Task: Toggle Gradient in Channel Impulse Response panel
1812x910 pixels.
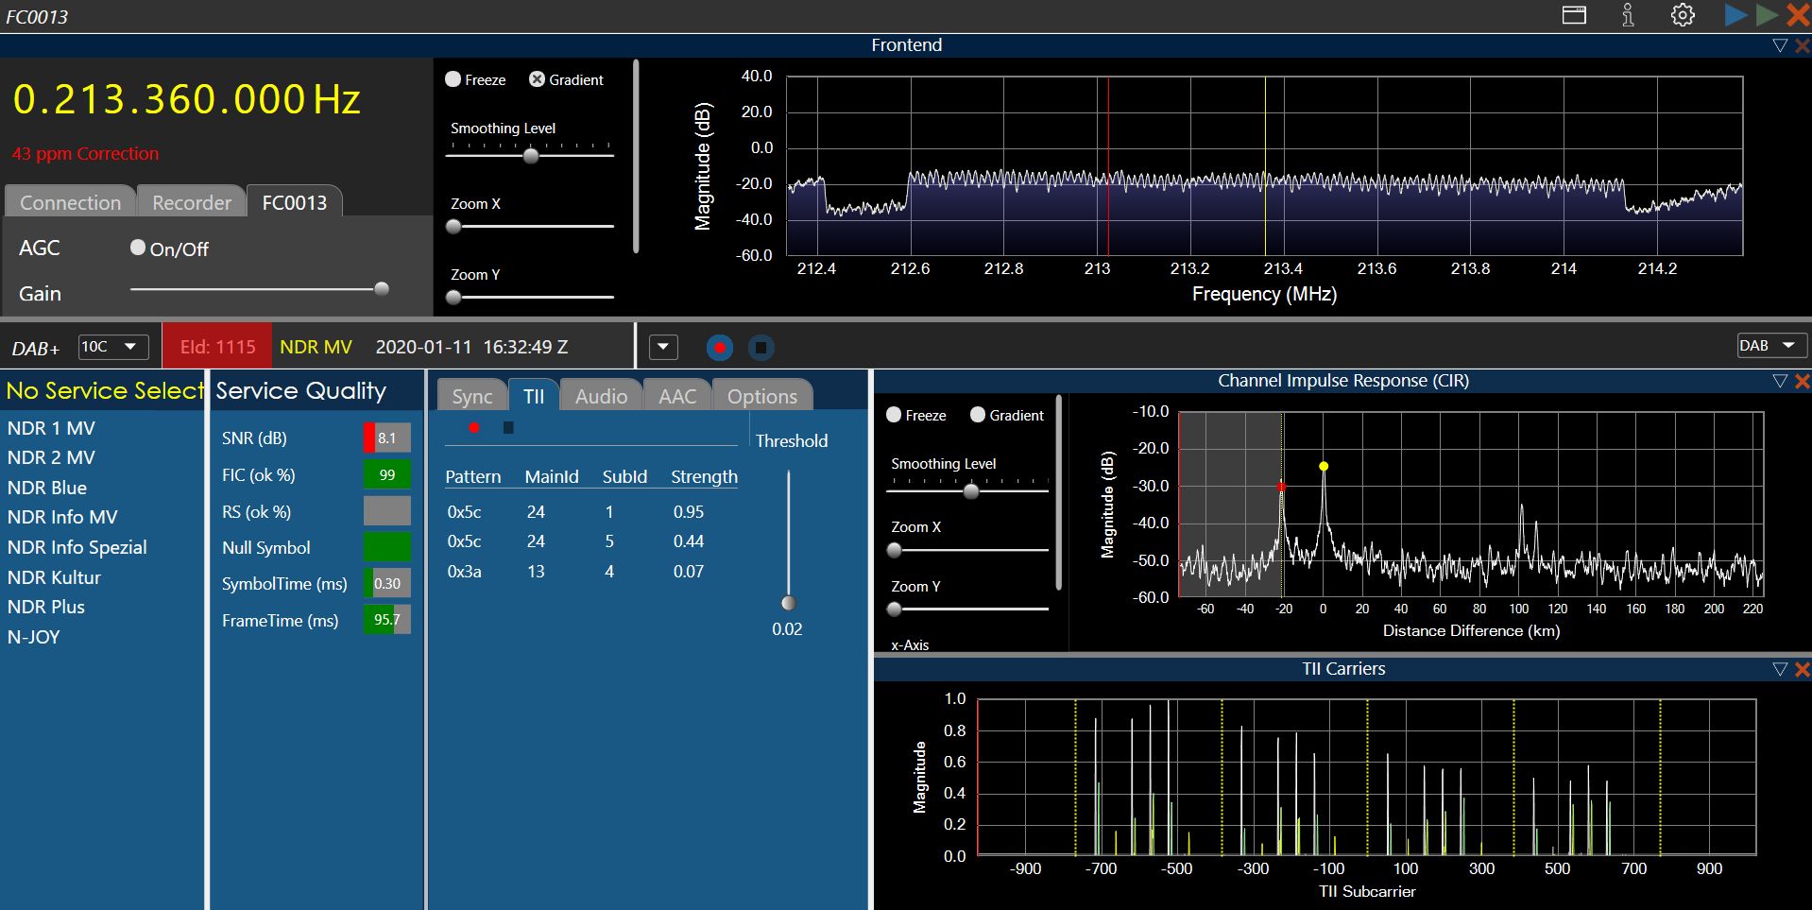Action: click(x=978, y=415)
